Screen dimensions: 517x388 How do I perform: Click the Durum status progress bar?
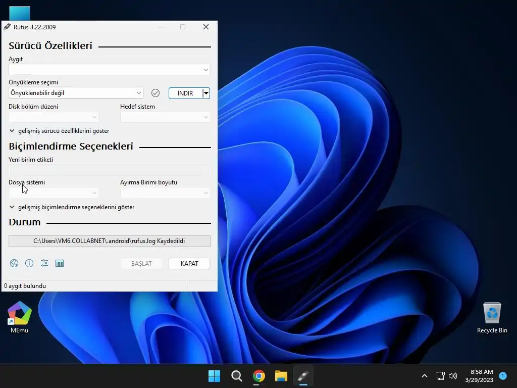[x=110, y=241]
